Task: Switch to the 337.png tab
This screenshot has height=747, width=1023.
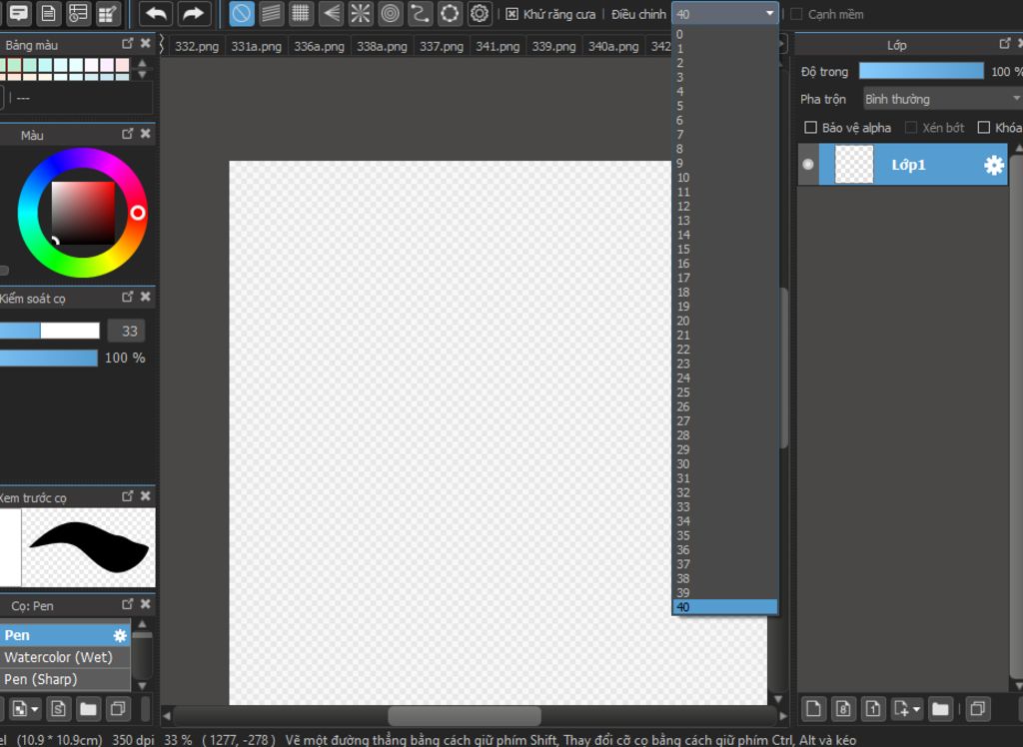Action: (x=441, y=46)
